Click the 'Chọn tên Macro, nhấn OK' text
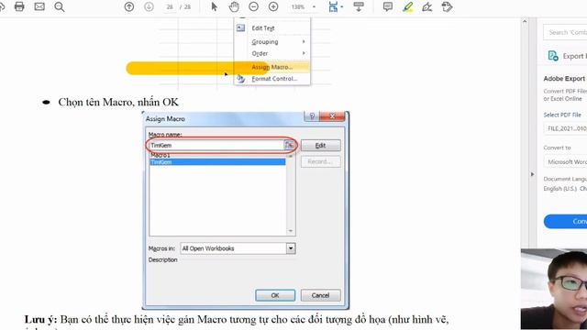Image resolution: width=587 pixels, height=330 pixels. click(118, 102)
